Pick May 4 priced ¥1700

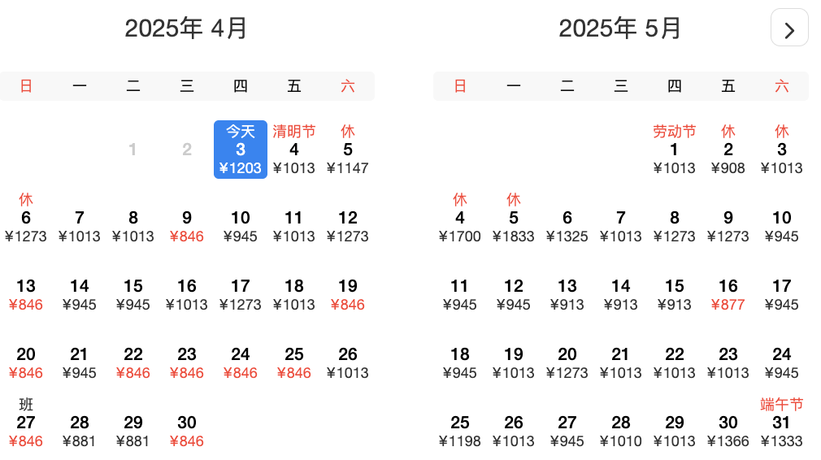(x=460, y=218)
